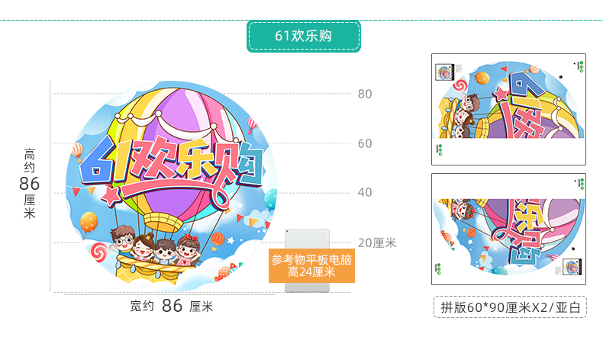Screen dimensions: 603x350
Task: Click the 60 height scale marker
Action: coord(365,143)
